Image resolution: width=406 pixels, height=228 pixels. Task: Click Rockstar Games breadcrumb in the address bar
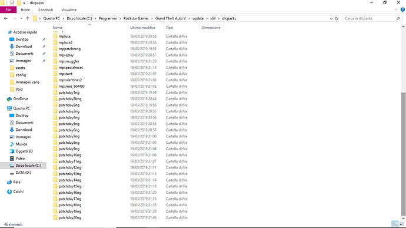136,18
